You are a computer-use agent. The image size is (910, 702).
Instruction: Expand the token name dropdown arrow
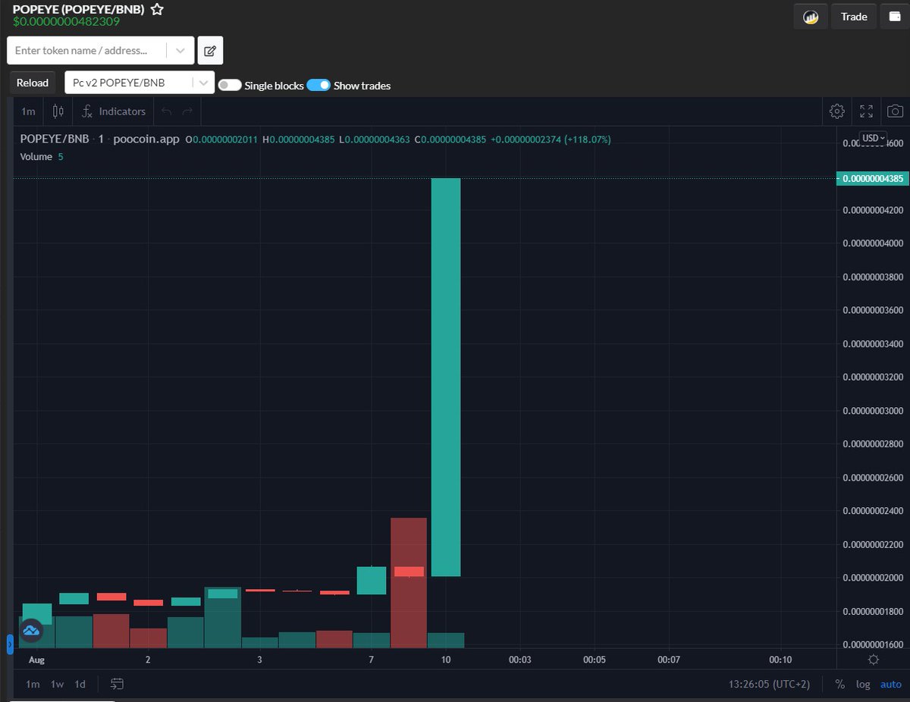(x=180, y=50)
